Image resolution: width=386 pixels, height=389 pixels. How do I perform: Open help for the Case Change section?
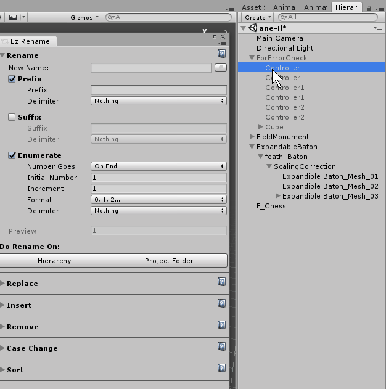click(x=221, y=346)
